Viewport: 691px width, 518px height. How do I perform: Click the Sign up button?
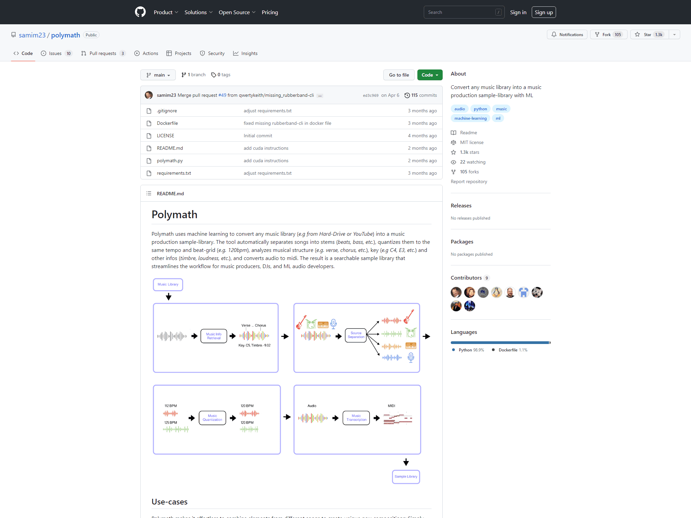544,12
